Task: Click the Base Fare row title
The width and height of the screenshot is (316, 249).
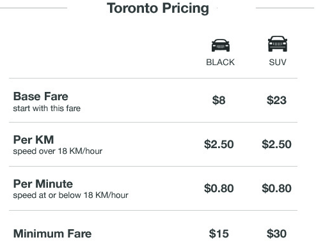Action: coord(41,96)
